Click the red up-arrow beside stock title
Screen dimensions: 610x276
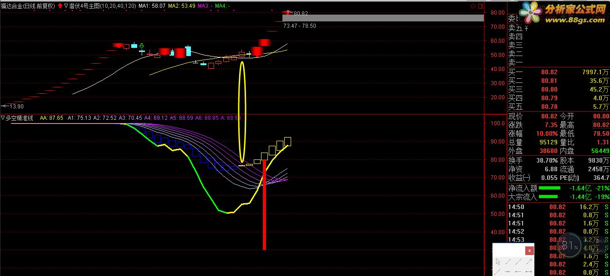[60, 6]
